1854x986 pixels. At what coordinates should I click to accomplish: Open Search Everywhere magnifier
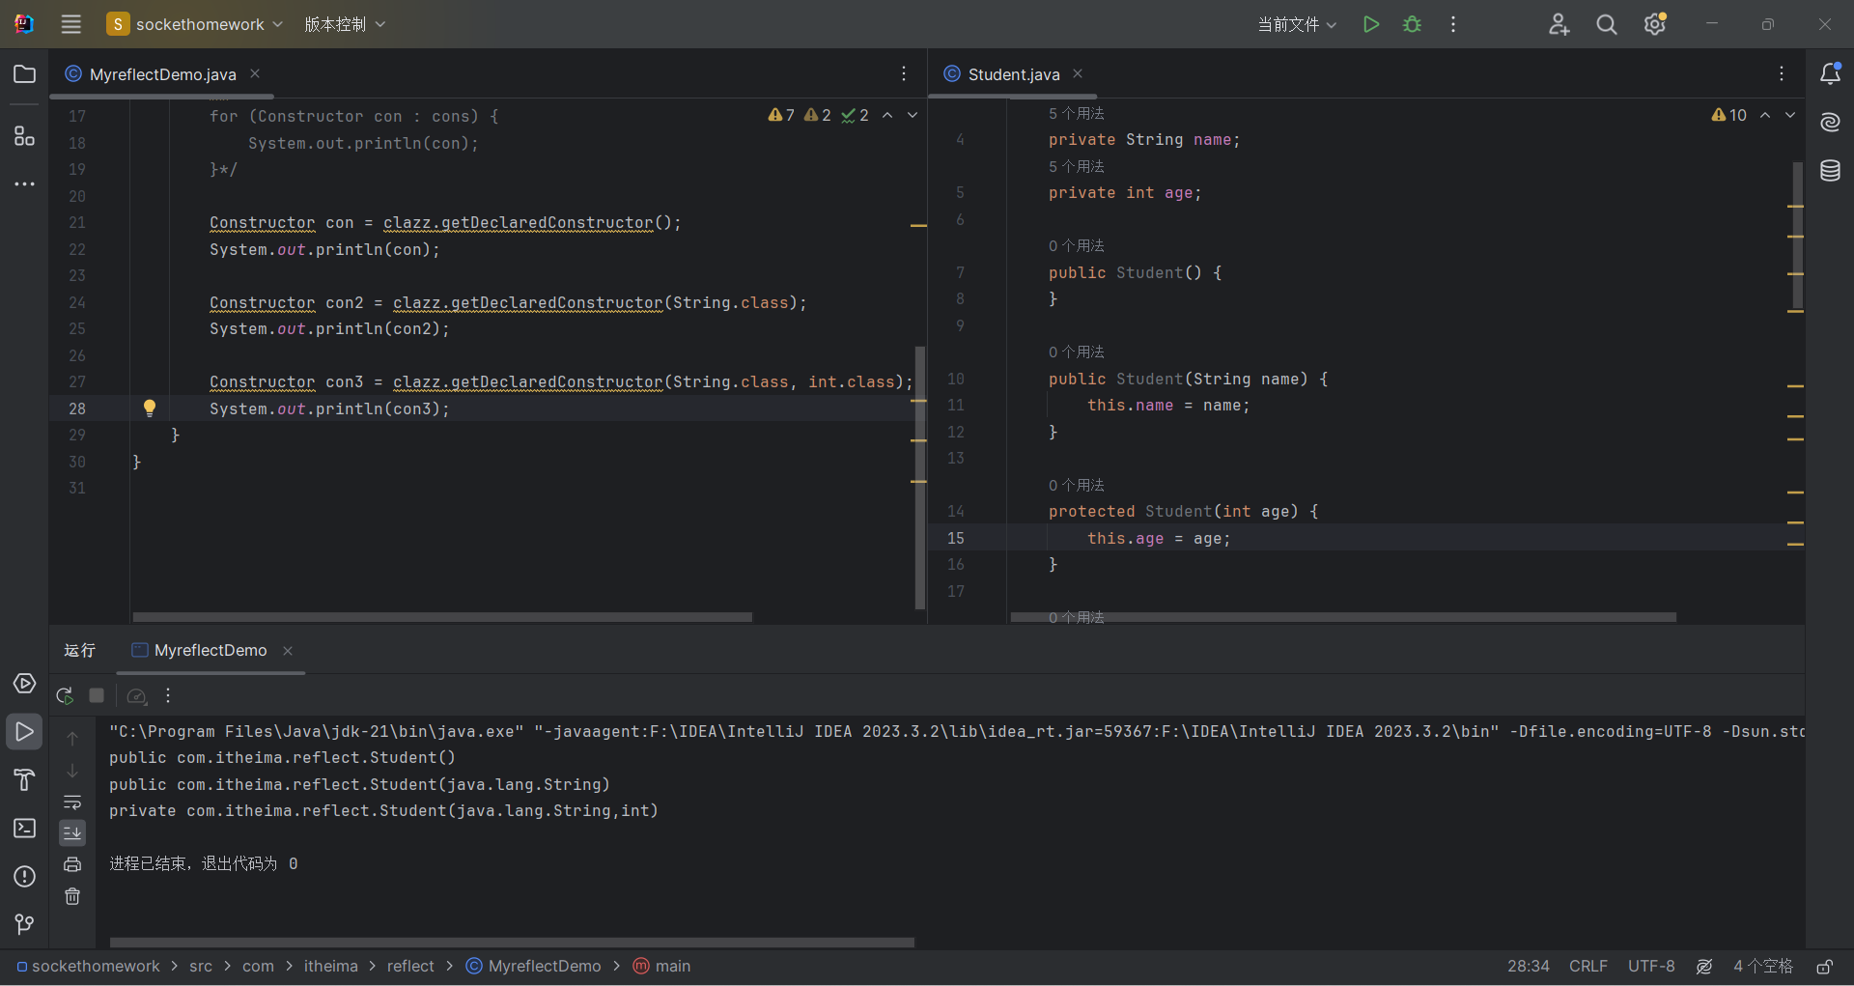point(1607,24)
